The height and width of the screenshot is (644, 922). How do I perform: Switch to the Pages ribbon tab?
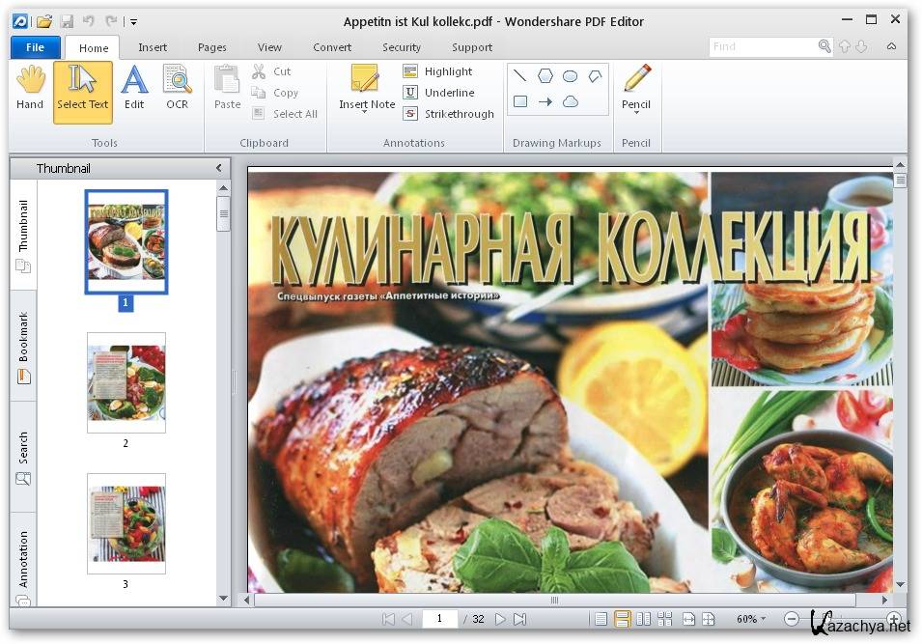211,47
